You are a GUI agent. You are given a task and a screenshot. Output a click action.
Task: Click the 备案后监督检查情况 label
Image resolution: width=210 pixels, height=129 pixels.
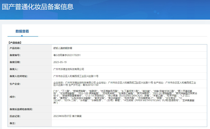tap(21, 109)
